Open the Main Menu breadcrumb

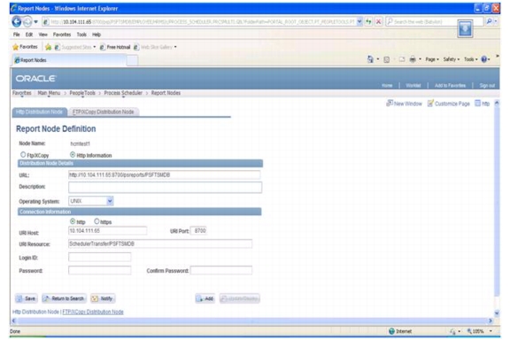click(49, 93)
